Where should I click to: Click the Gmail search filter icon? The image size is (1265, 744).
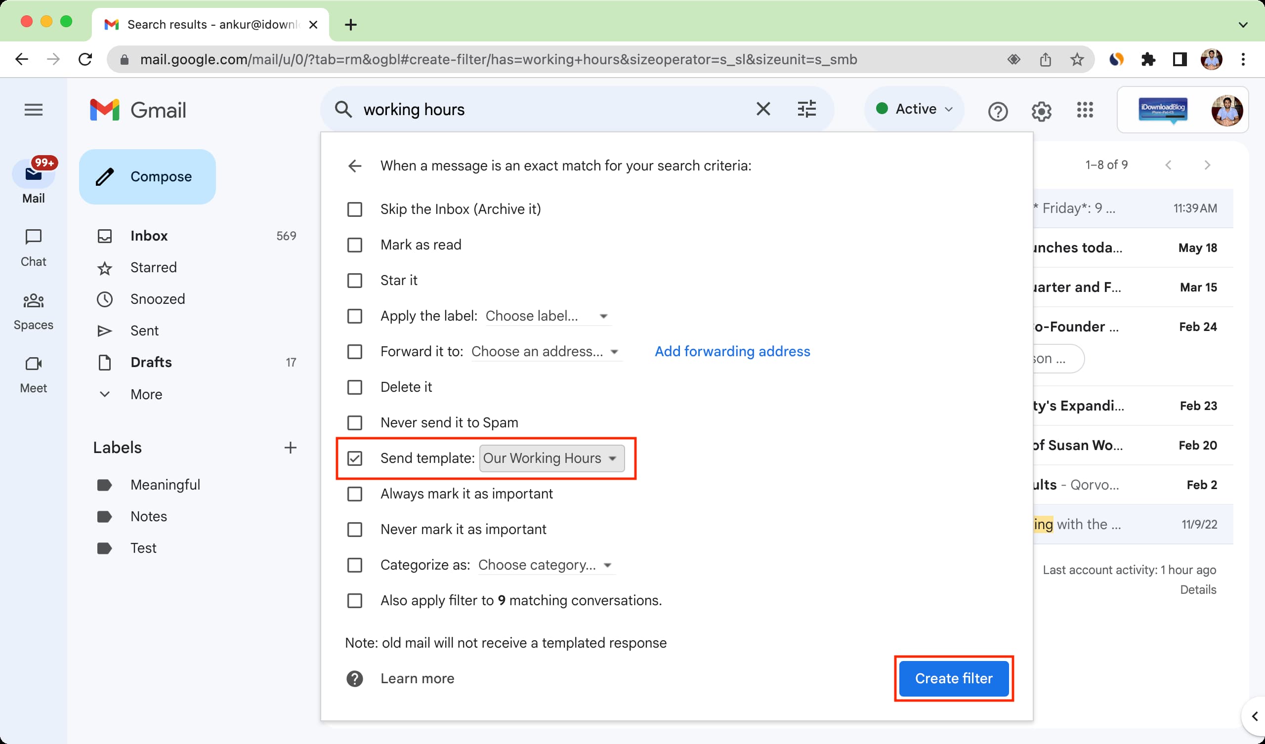pos(805,109)
